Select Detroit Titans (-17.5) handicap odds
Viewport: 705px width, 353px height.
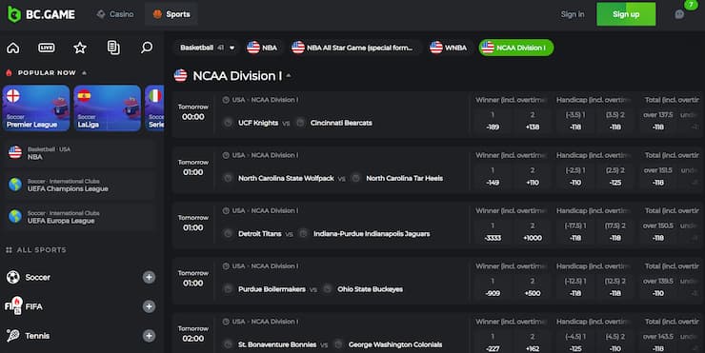pyautogui.click(x=575, y=232)
